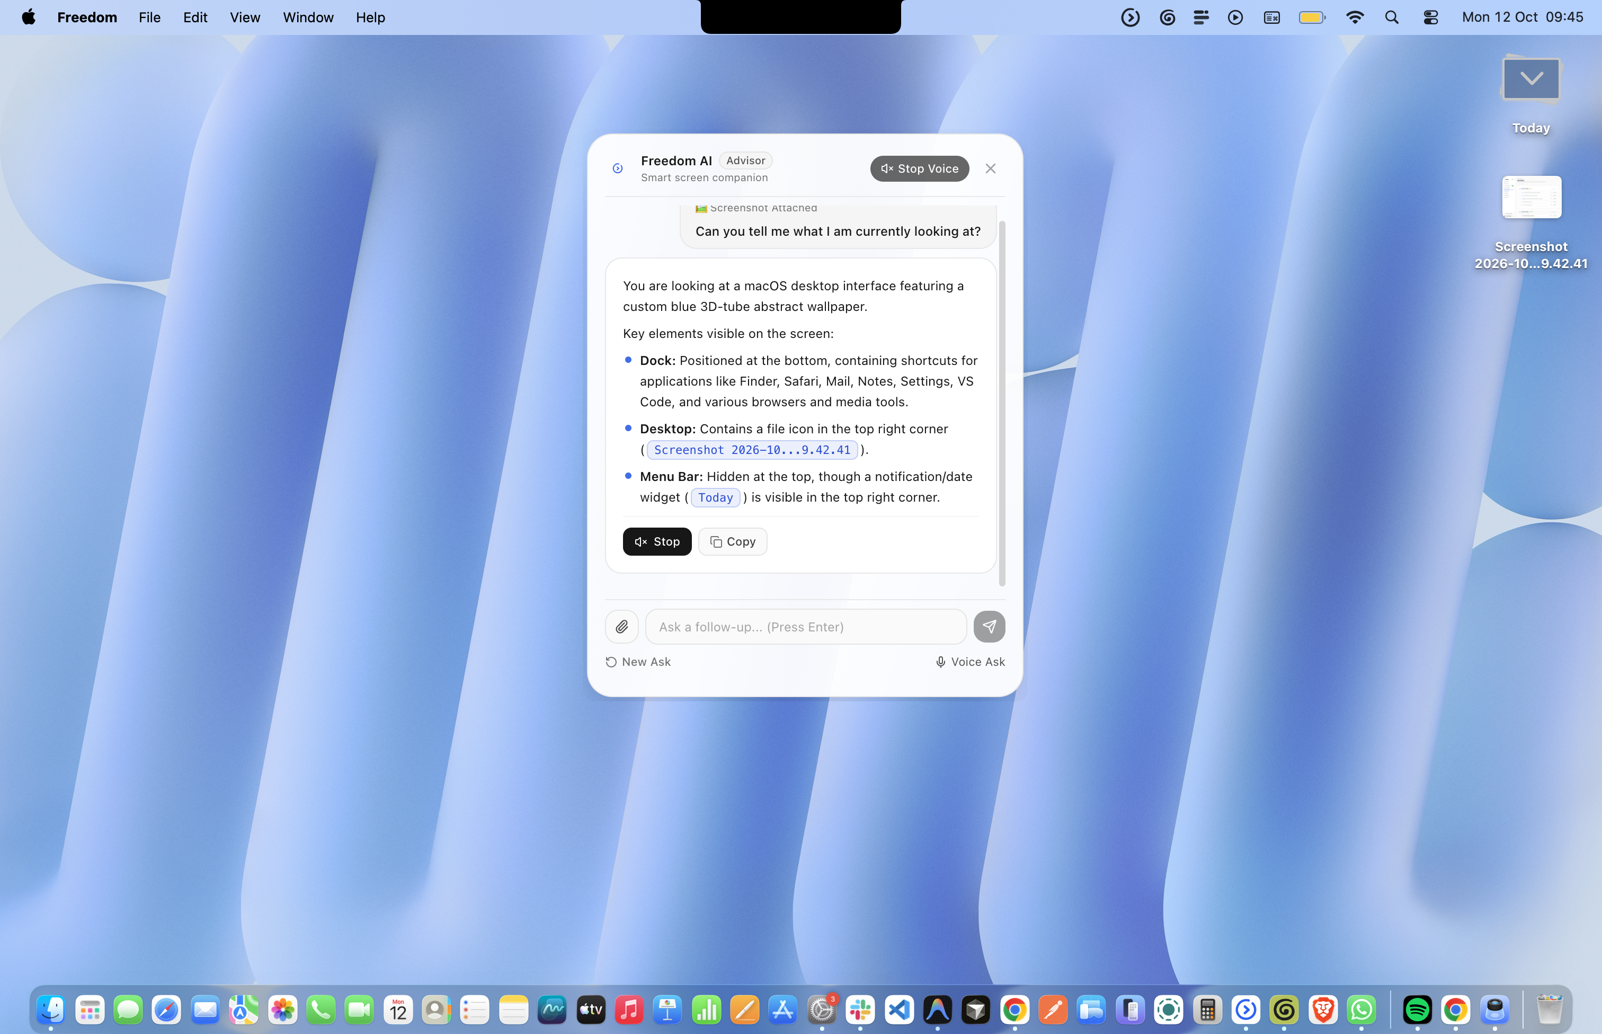Click the Spotlight search magnifier icon
This screenshot has height=1034, width=1602.
pyautogui.click(x=1392, y=17)
